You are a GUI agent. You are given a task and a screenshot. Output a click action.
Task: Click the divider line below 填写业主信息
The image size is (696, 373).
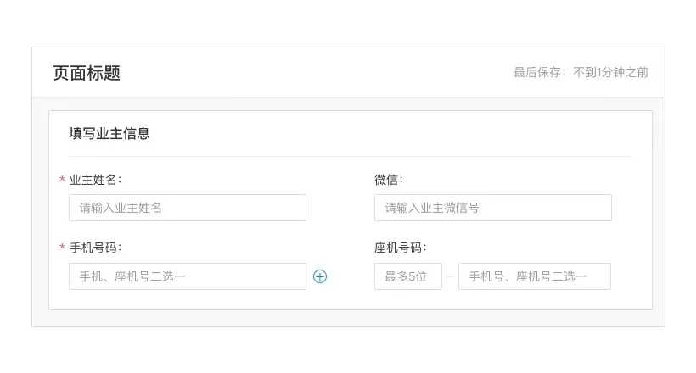(351, 157)
